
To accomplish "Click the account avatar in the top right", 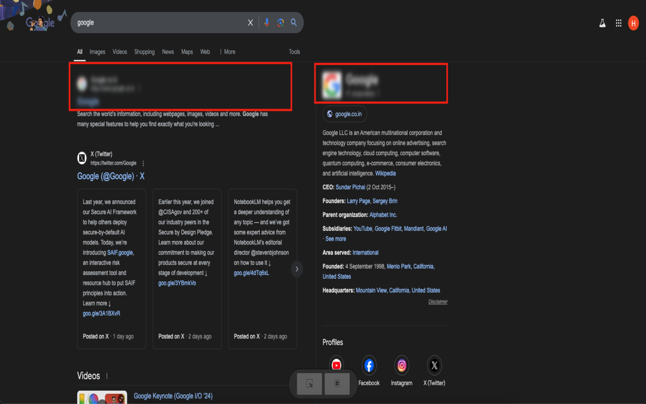I will tap(633, 22).
